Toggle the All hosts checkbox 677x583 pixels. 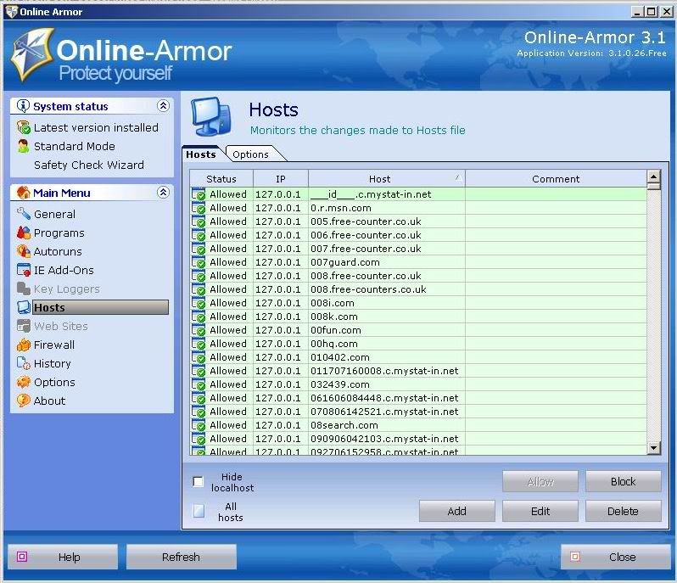(x=199, y=511)
